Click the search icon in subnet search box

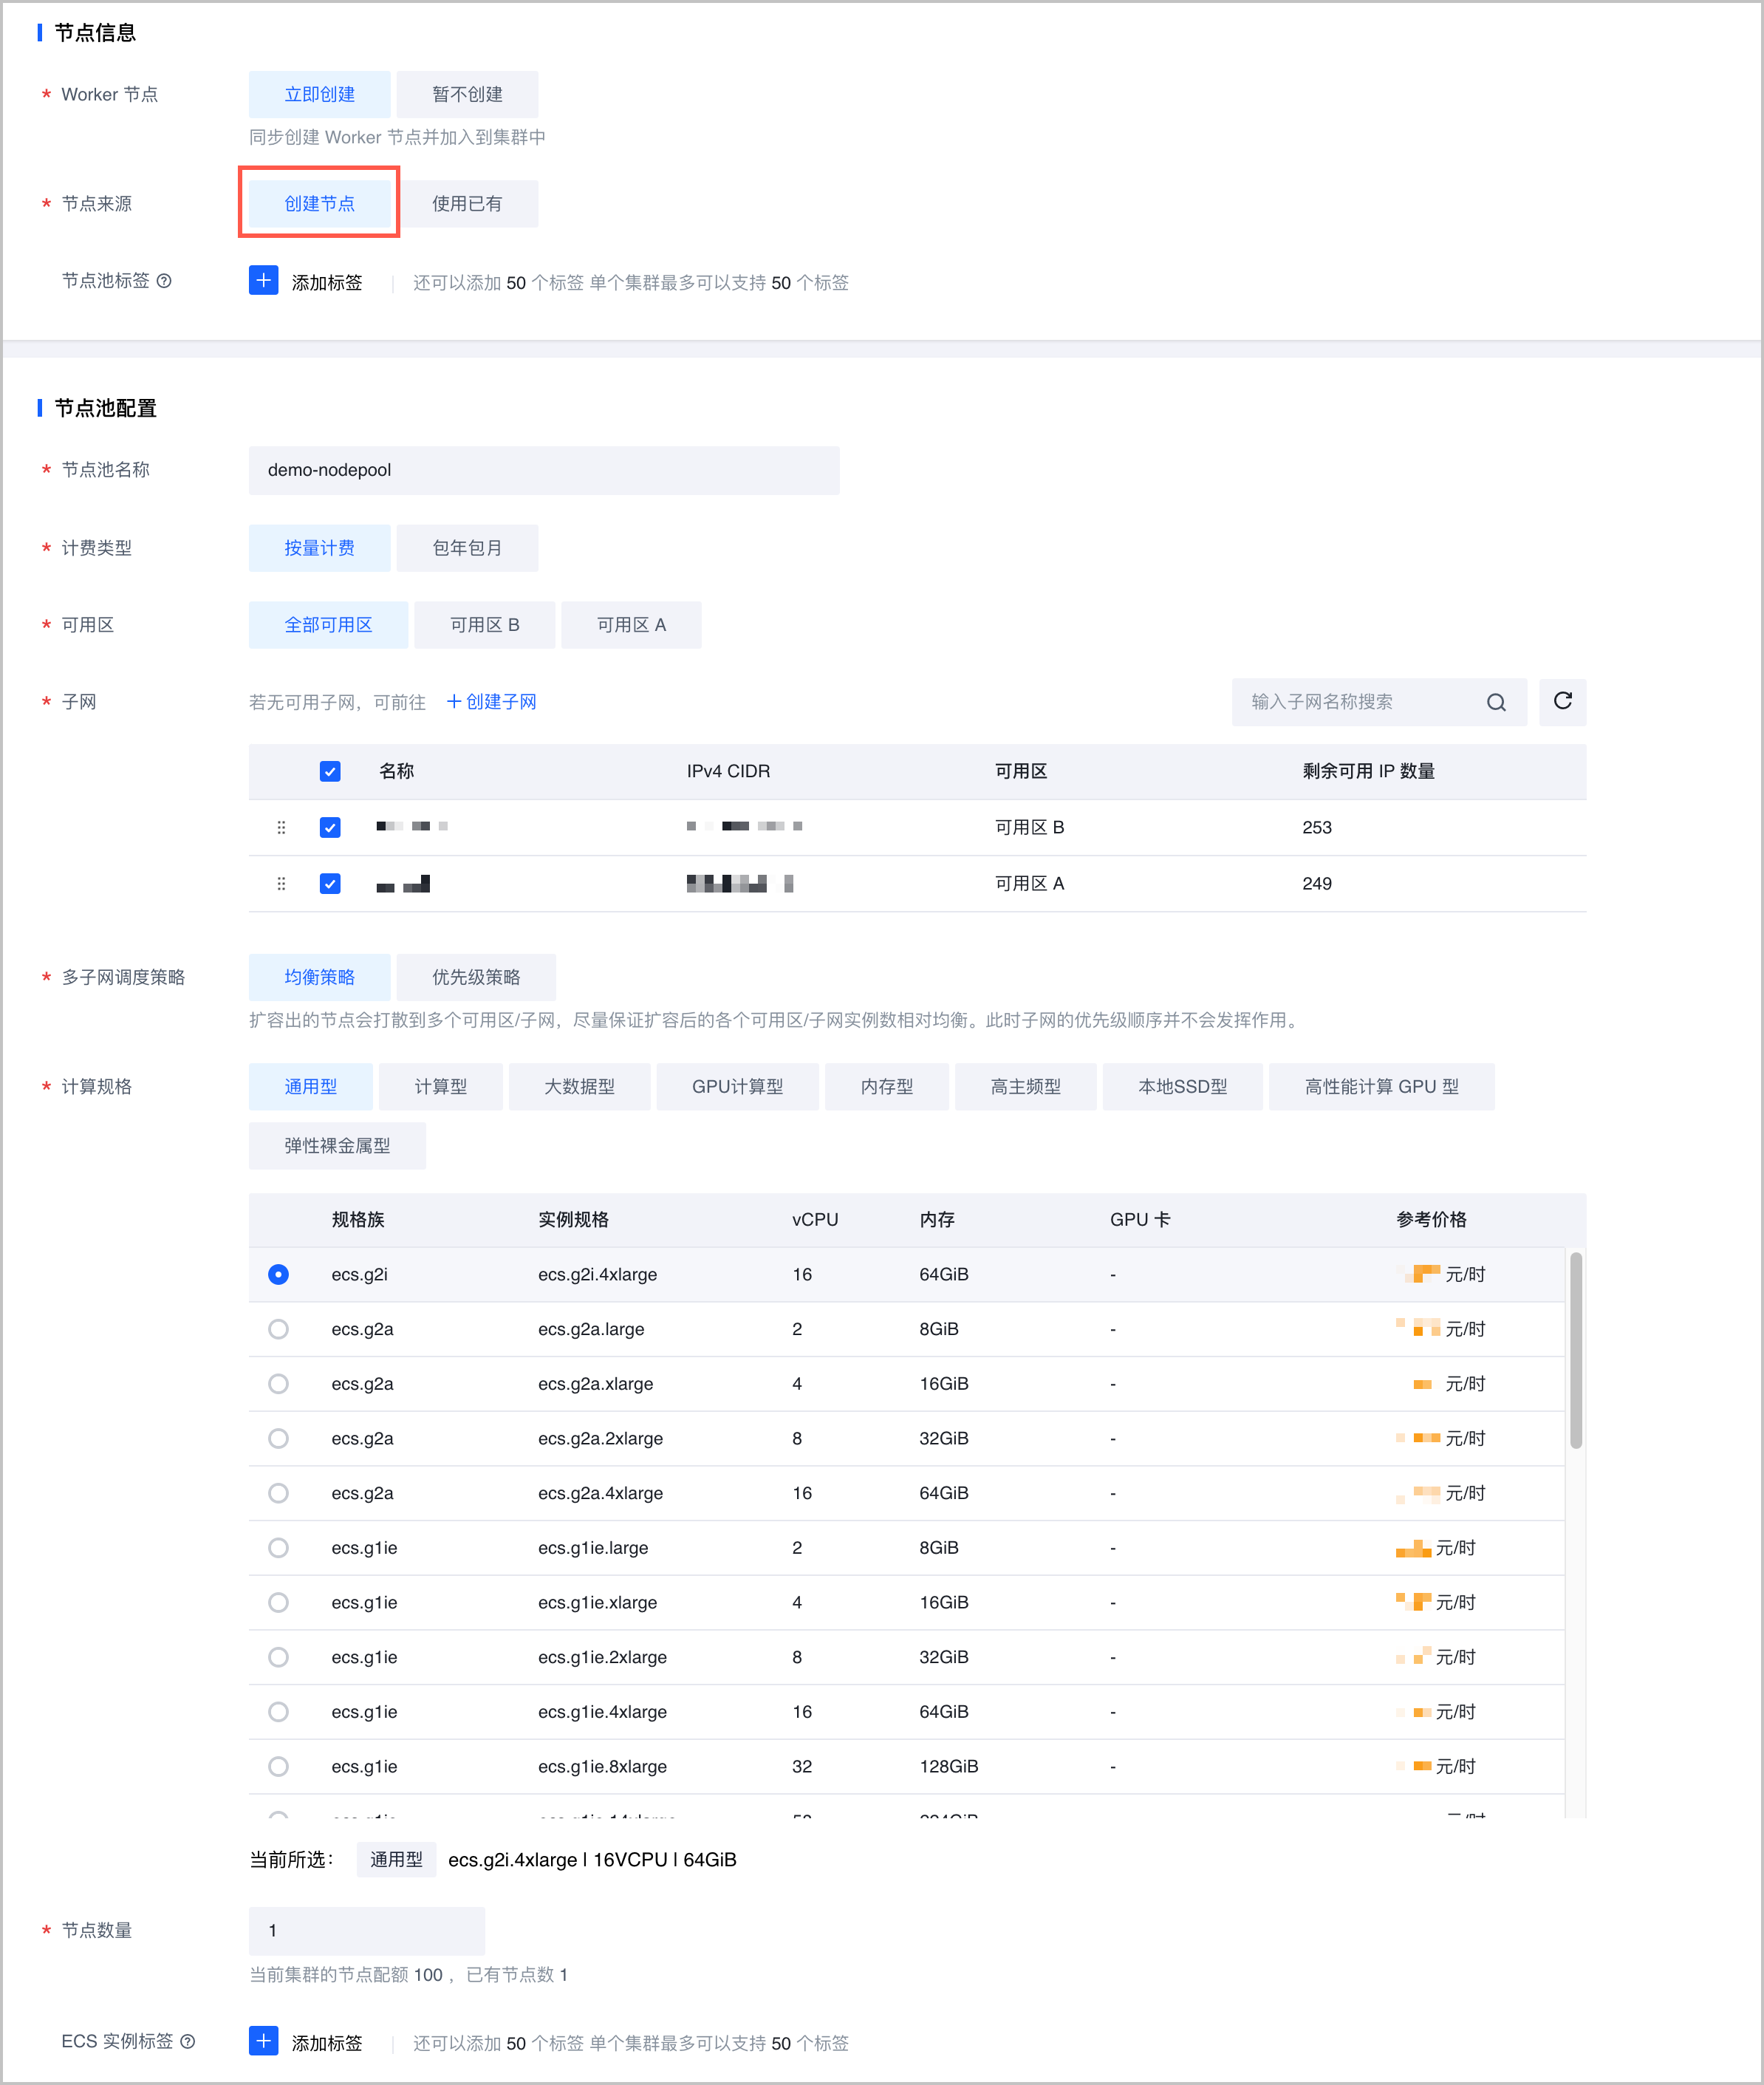pos(1495,702)
